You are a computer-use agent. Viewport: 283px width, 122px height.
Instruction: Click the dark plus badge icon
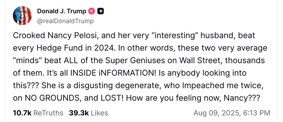coord(101,11)
